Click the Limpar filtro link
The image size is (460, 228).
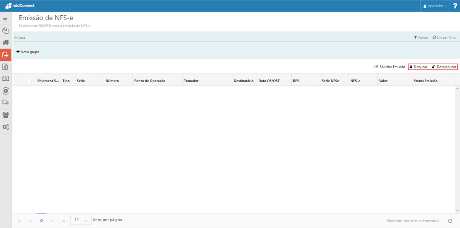coord(444,37)
